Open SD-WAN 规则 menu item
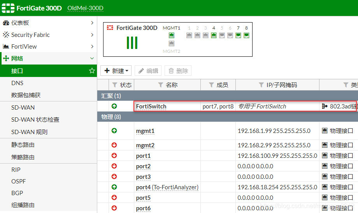 29,132
